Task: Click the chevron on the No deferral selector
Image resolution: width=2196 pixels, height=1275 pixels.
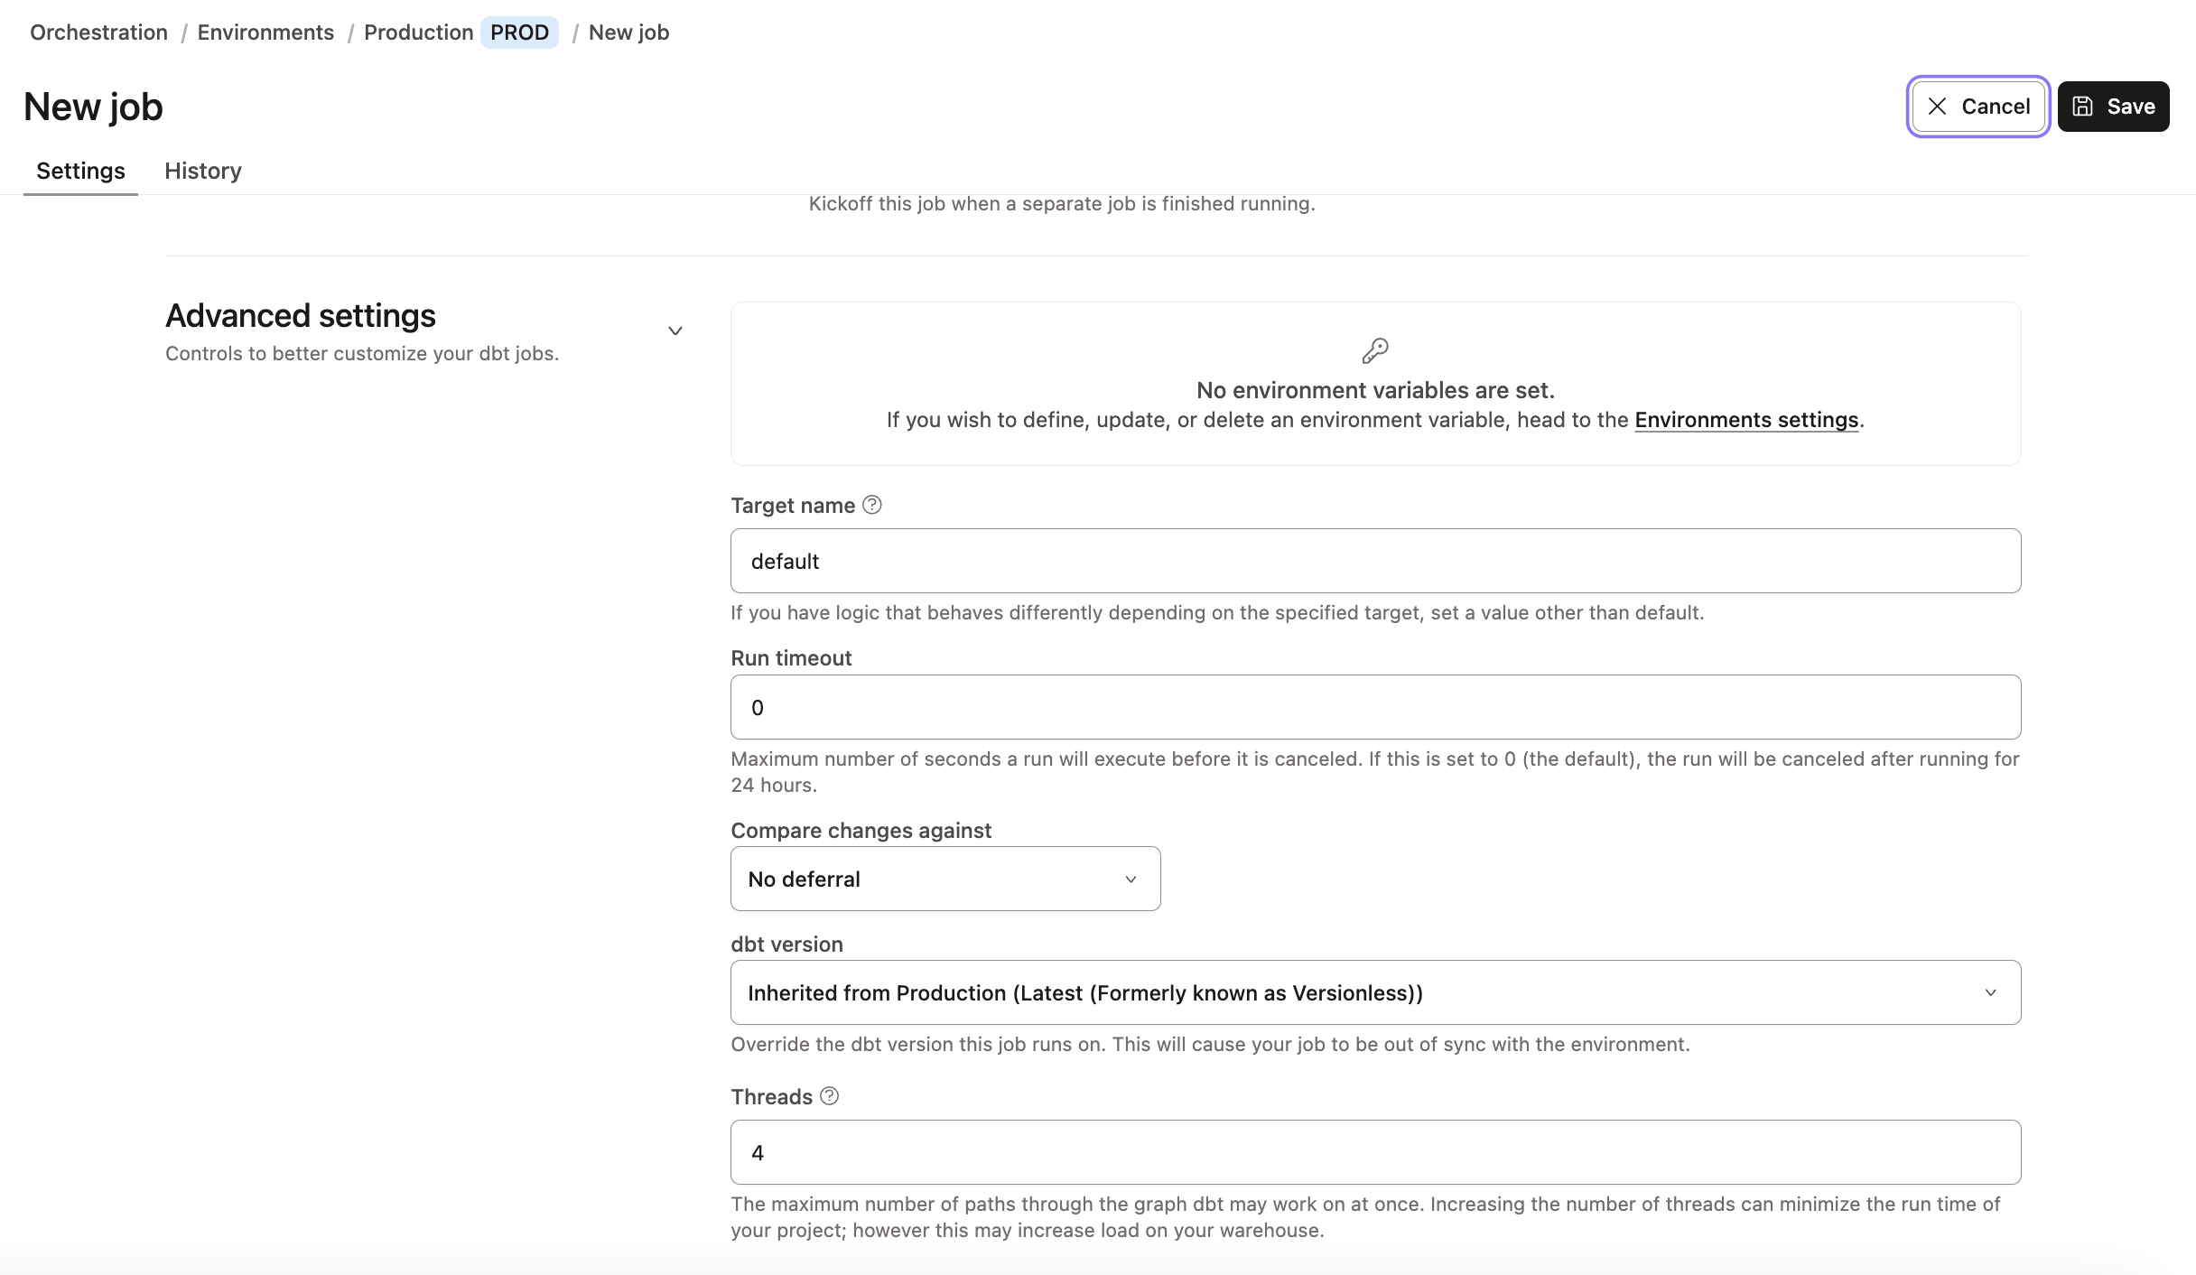Action: tap(1131, 878)
